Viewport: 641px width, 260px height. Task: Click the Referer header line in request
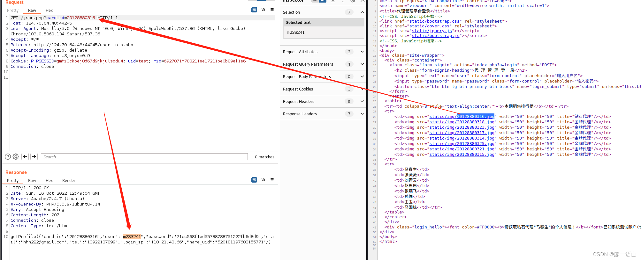(x=72, y=45)
